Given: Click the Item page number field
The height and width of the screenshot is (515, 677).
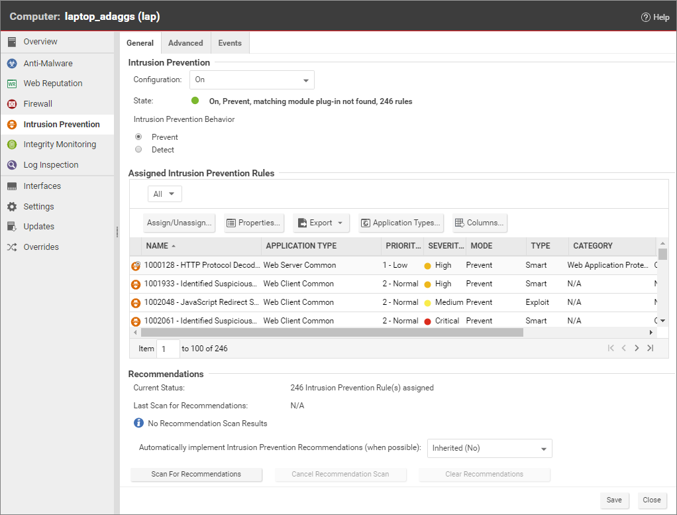Looking at the screenshot, I should click(168, 349).
